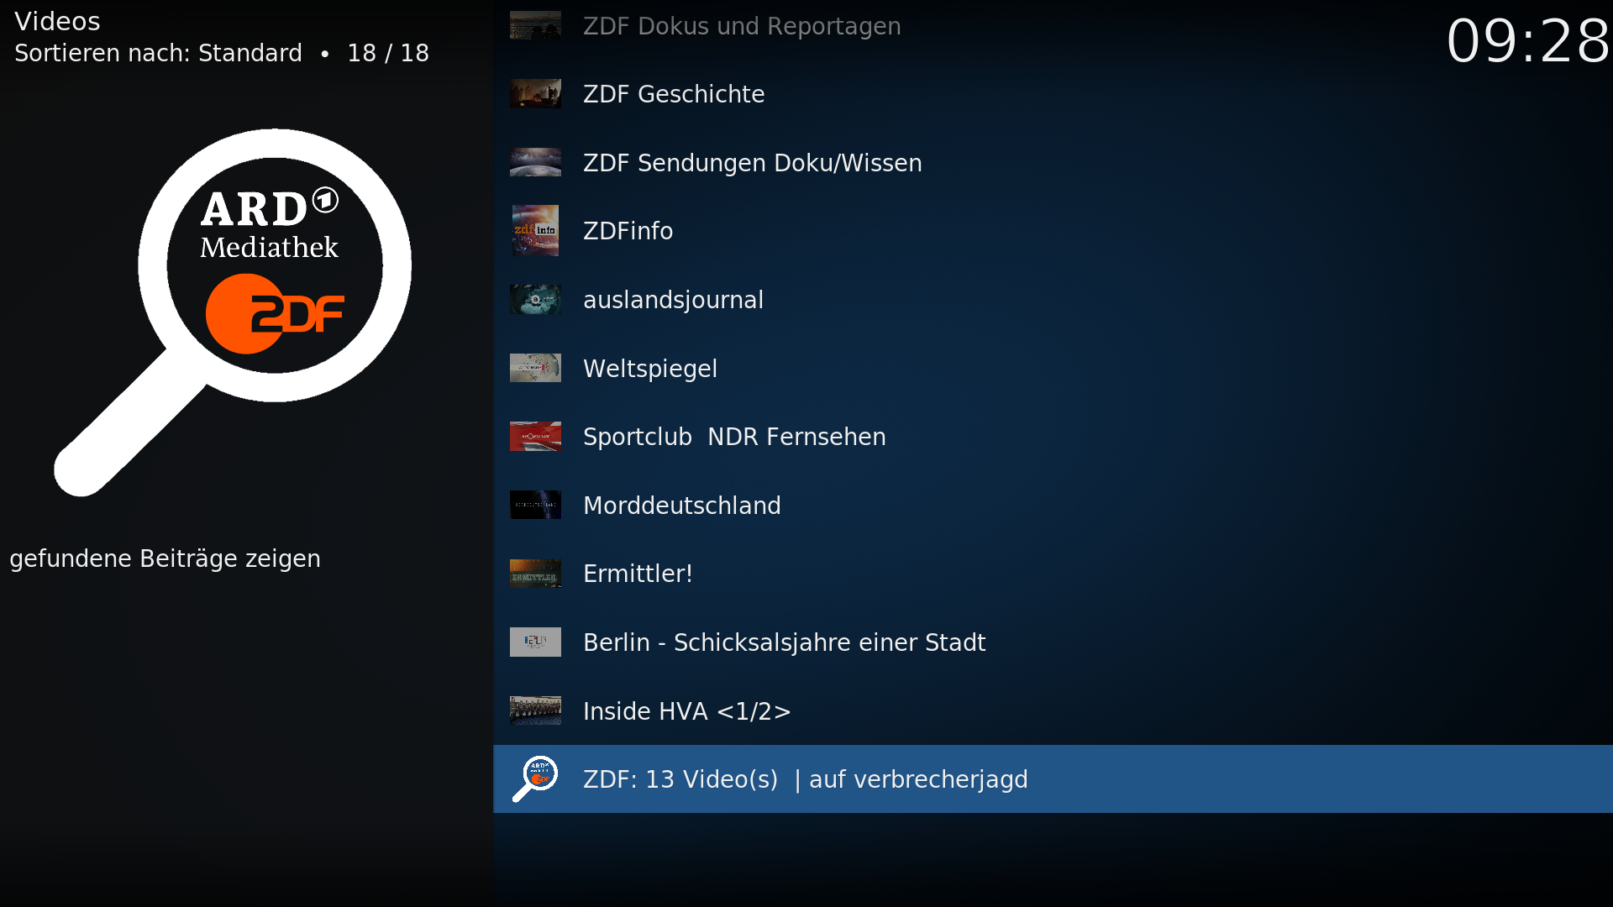This screenshot has width=1613, height=907.
Task: Click the ZDFinfo logo thumbnail
Action: (x=535, y=231)
